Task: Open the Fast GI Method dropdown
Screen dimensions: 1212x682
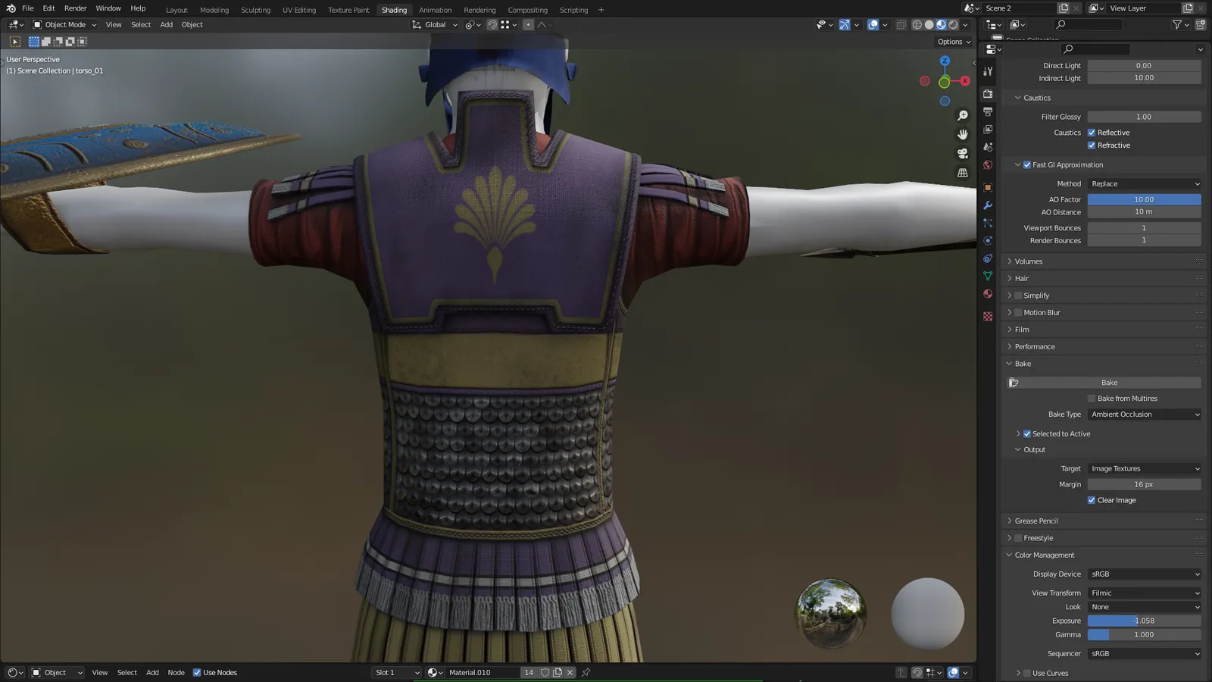Action: tap(1144, 184)
